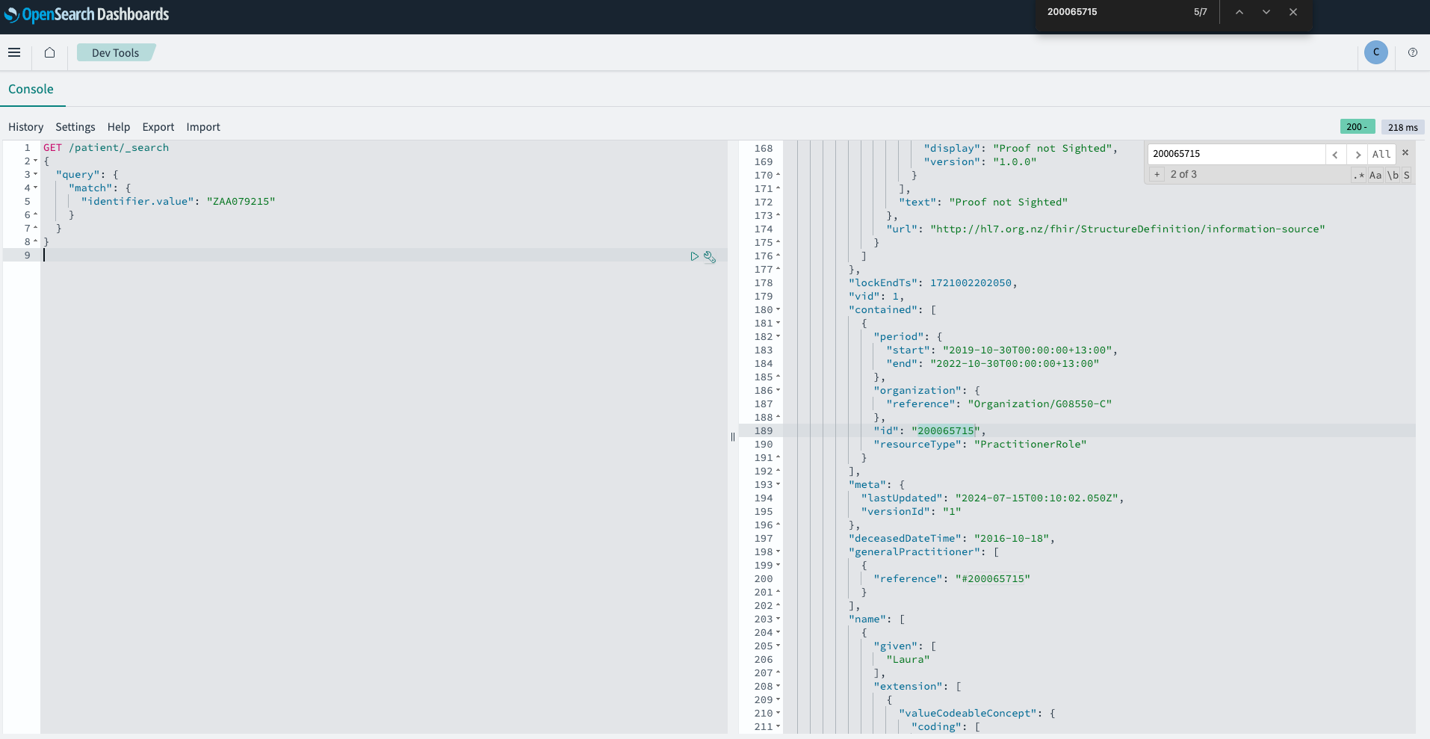Toggle search in selection S
The height and width of the screenshot is (739, 1430).
click(1406, 175)
